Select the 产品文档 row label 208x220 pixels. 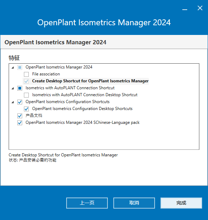pyautogui.click(x=34, y=116)
